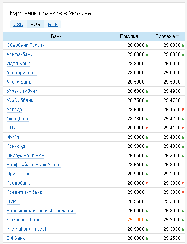Sort table by Продажа column header
187x244 pixels.
click(165, 36)
